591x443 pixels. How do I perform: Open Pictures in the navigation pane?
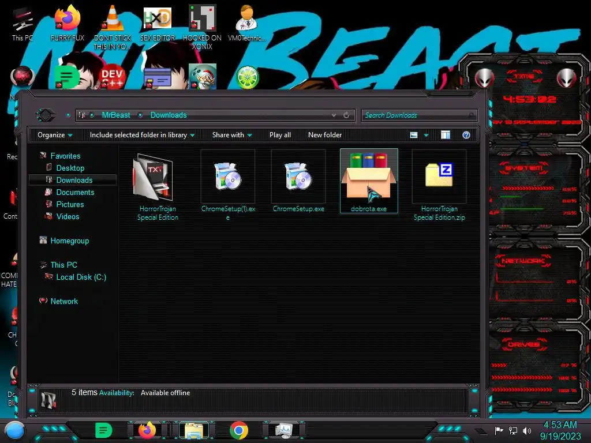(x=70, y=204)
